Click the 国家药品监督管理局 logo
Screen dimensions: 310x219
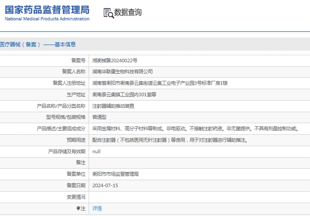[47, 10]
